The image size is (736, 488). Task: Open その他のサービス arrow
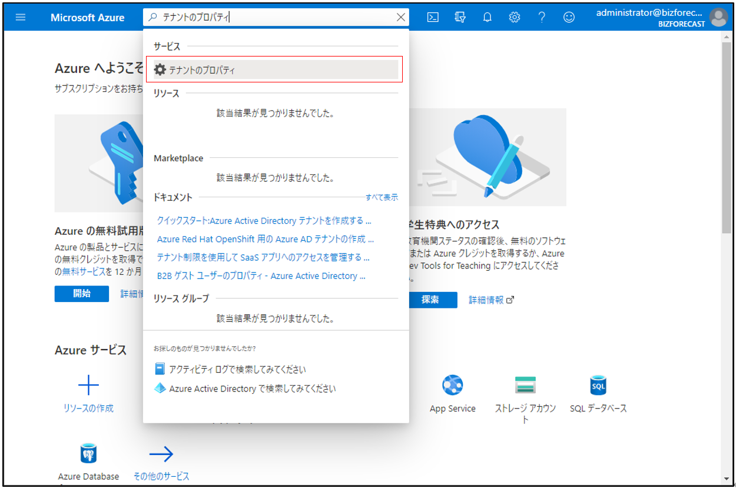tap(161, 454)
